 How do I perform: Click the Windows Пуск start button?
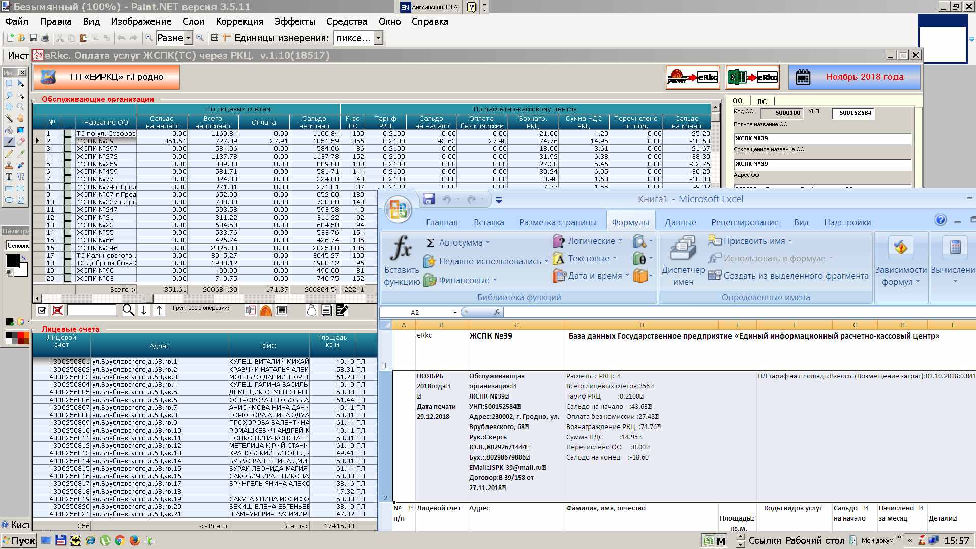click(19, 540)
